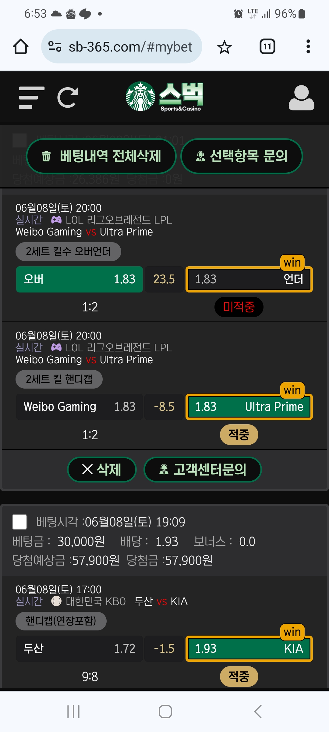Open Chrome three-dot overflow menu

(x=308, y=47)
